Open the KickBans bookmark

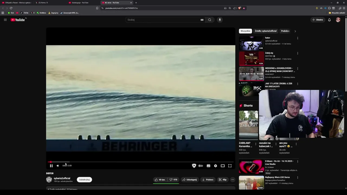[41, 13]
